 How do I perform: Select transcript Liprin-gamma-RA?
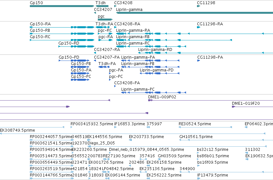[x=133, y=30]
